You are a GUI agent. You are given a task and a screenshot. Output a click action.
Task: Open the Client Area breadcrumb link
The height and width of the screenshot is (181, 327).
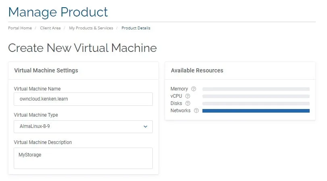coord(50,28)
